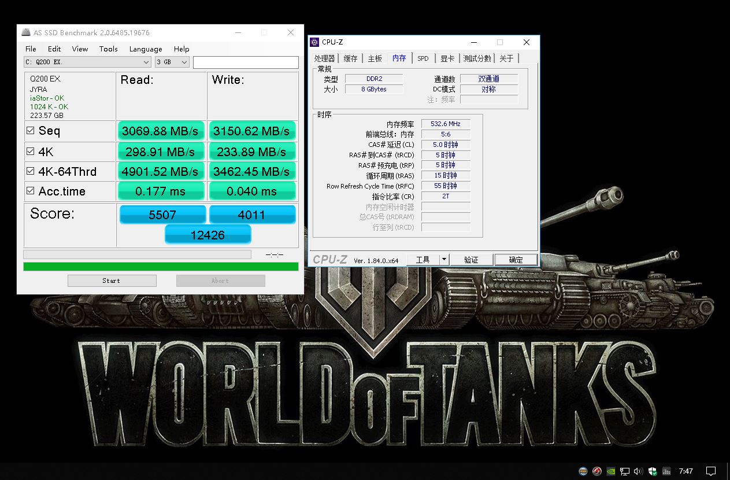Toggle the 4K-64Thrd test checkbox
The image size is (730, 480).
(31, 172)
